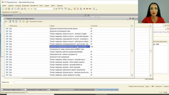The width and height of the screenshot is (169, 95).
Task: Click the Find previous icon in the toolbar
Action: point(62,9)
